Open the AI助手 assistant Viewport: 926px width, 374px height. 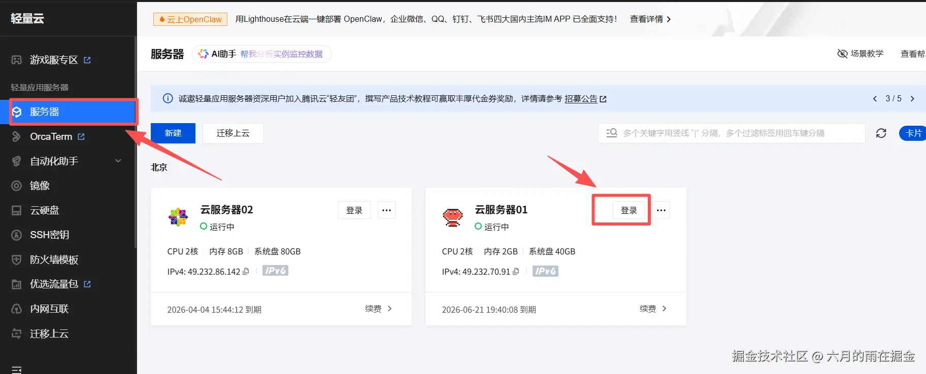pyautogui.click(x=217, y=54)
